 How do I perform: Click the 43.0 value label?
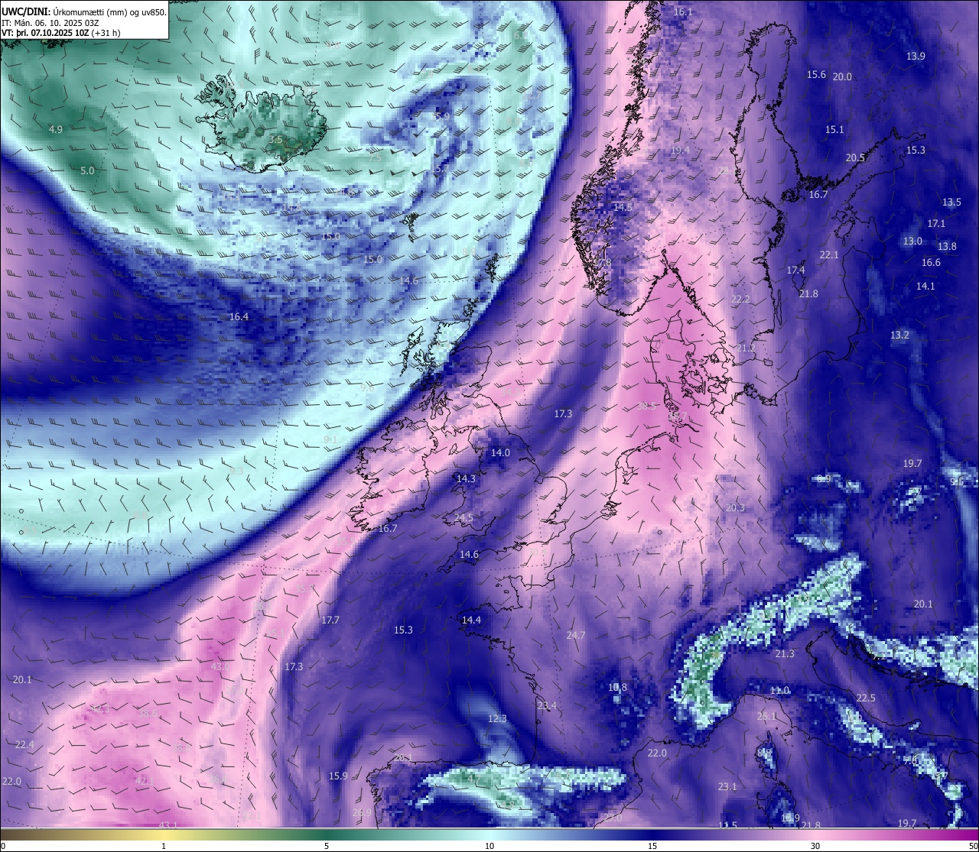[220, 666]
